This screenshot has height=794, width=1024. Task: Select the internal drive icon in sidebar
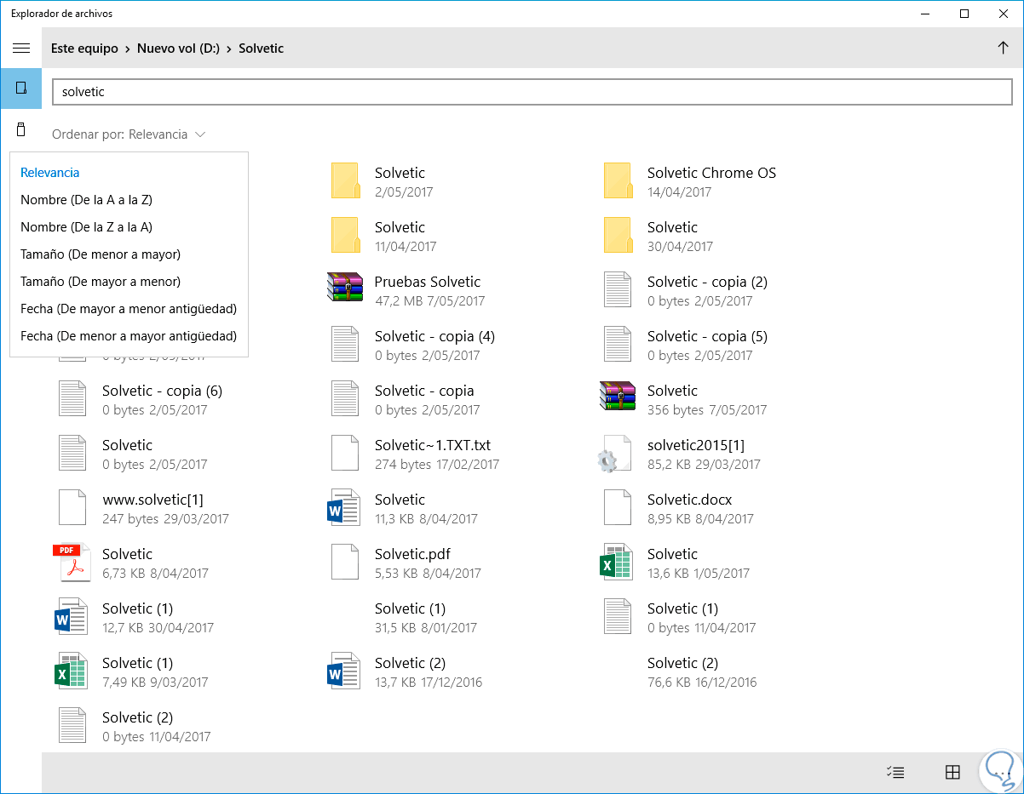coord(21,89)
